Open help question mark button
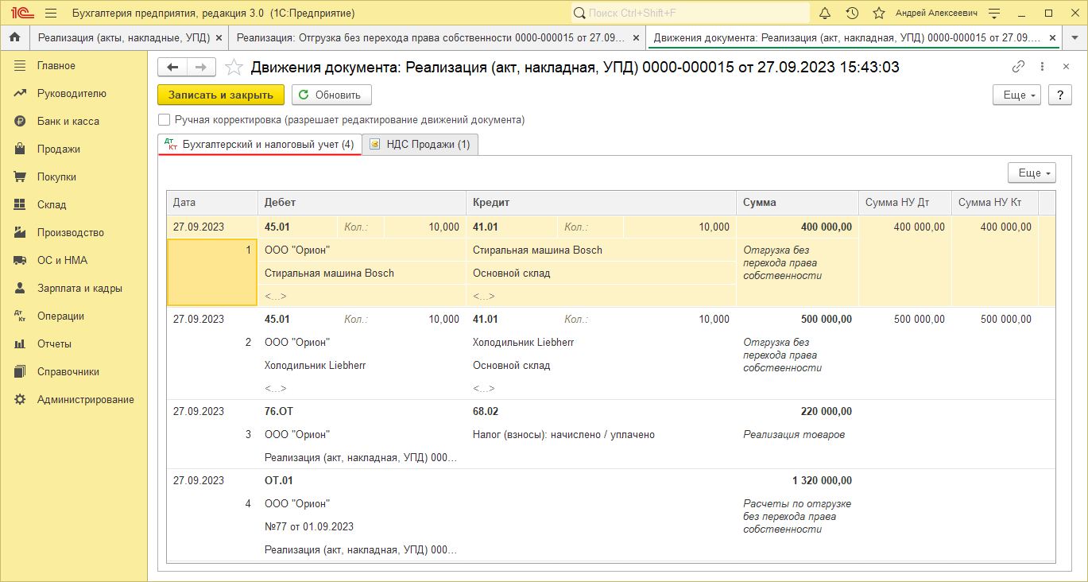Viewport: 1088px width, 582px height. point(1060,95)
